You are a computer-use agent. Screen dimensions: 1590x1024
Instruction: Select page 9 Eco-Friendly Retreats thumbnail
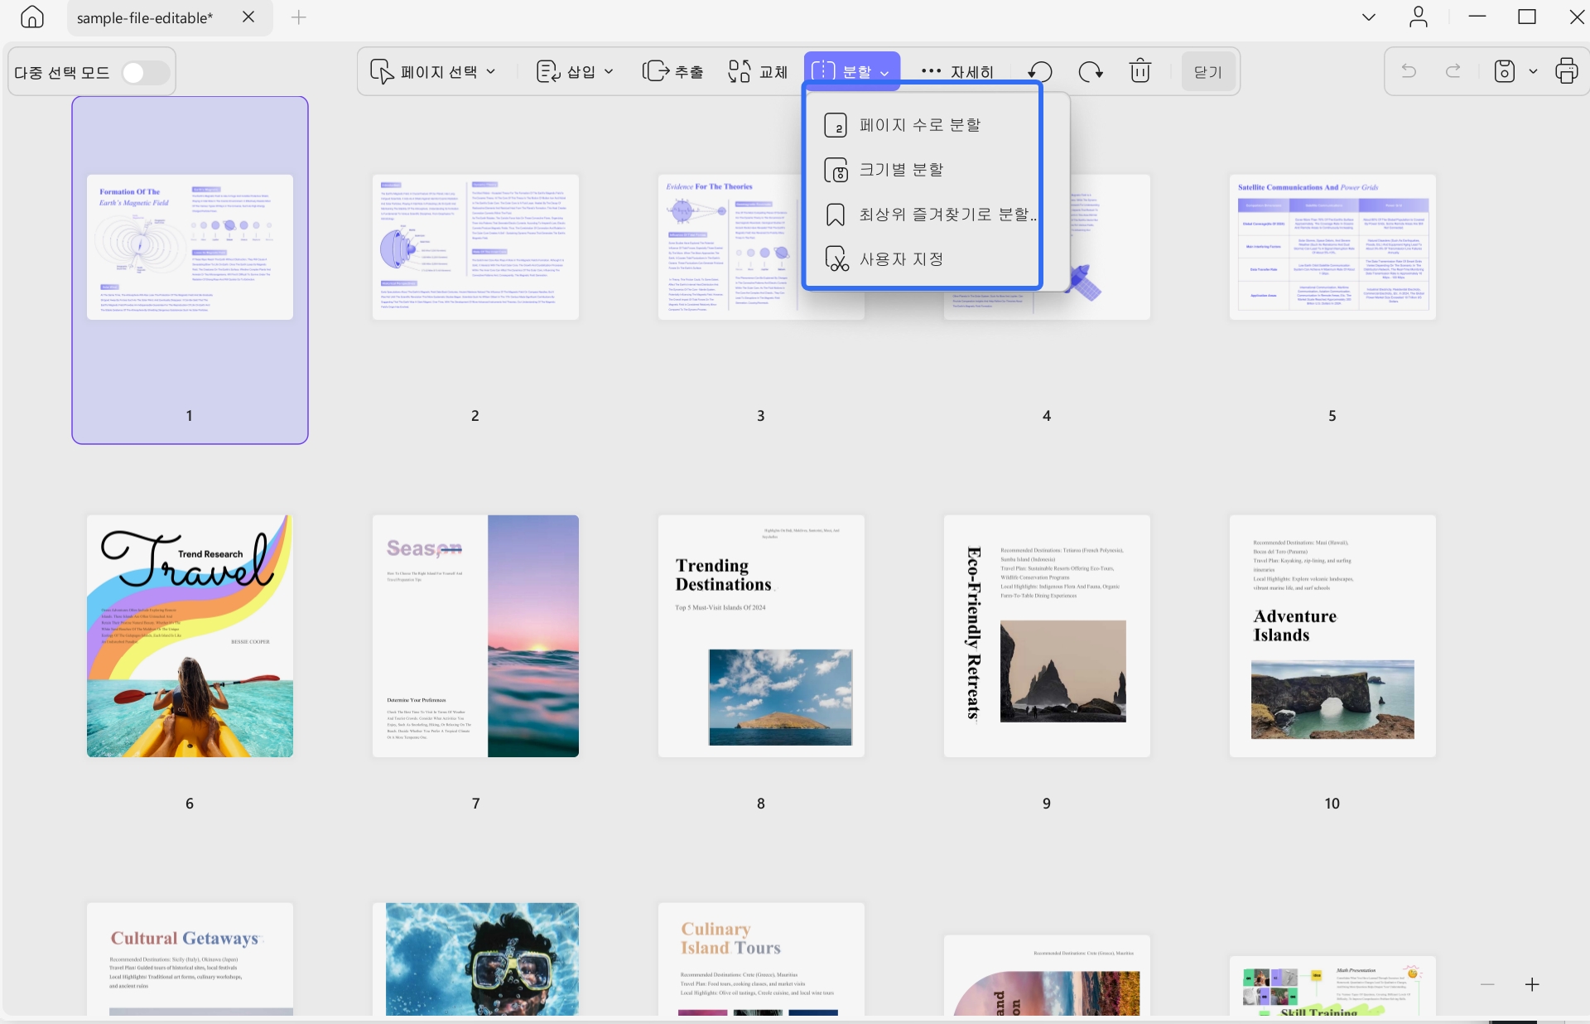1047,636
